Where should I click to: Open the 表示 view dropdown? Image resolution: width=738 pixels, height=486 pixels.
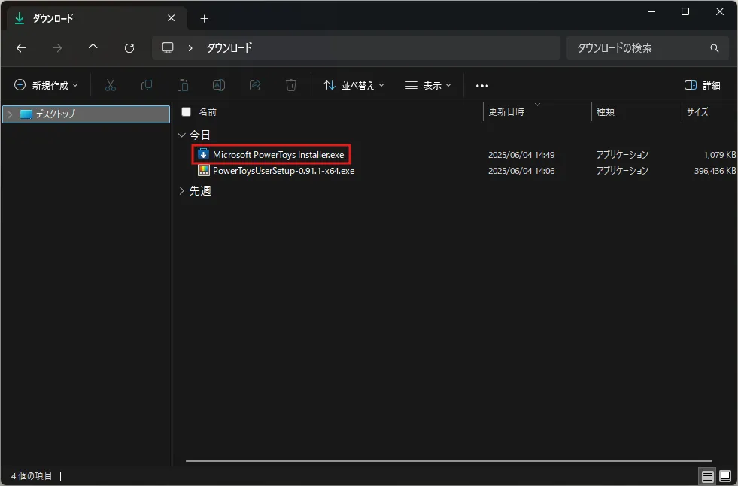pos(428,85)
